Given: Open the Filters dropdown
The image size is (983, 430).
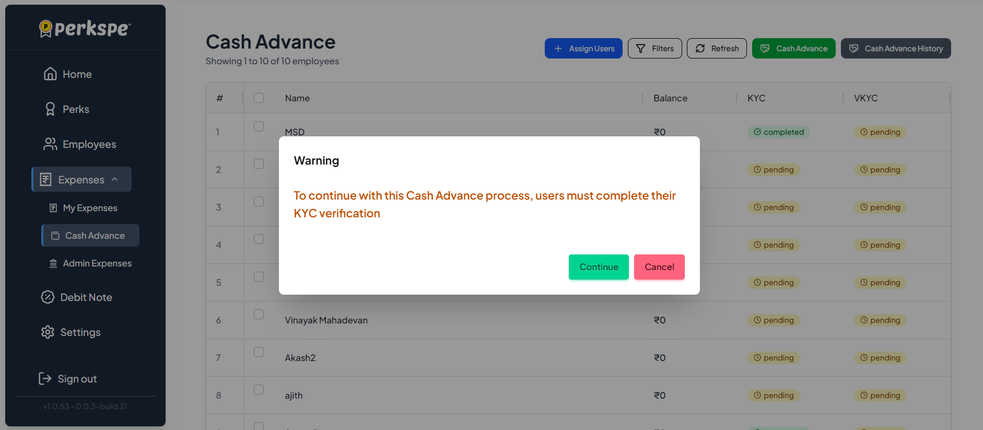Looking at the screenshot, I should click(x=654, y=48).
